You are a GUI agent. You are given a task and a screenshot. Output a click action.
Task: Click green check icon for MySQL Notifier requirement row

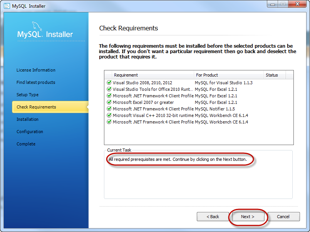pos(109,109)
